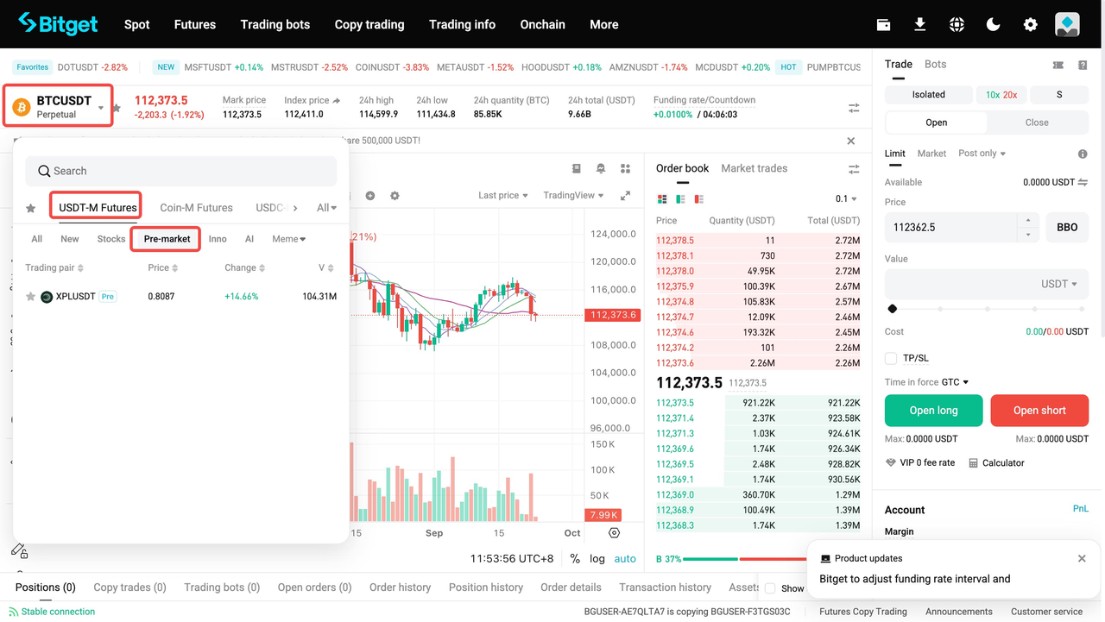Click the Open long button

(x=933, y=411)
